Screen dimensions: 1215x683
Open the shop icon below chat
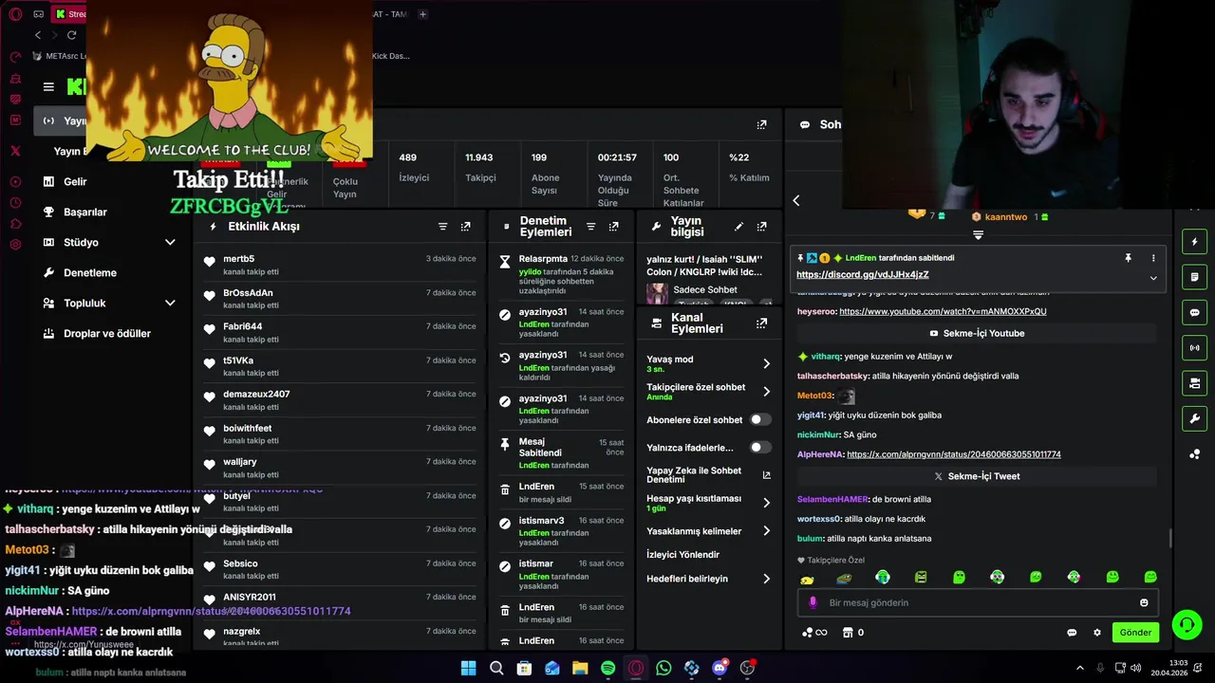(848, 633)
